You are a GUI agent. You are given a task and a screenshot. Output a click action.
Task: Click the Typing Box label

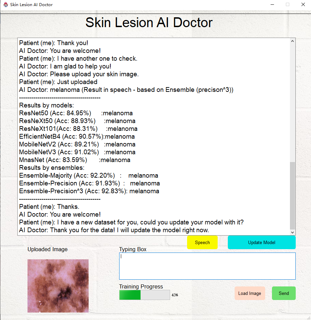[x=132, y=249]
